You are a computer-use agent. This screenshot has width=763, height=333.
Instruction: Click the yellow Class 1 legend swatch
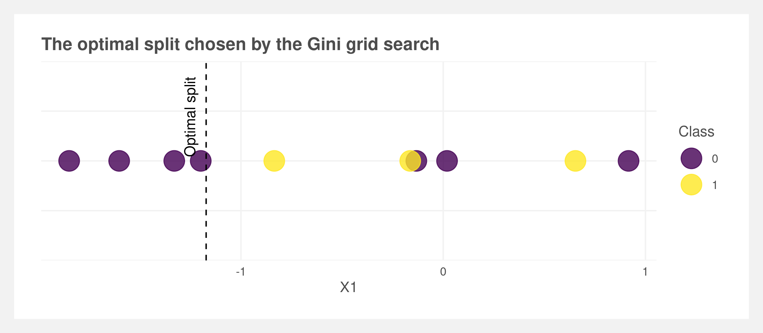point(691,185)
